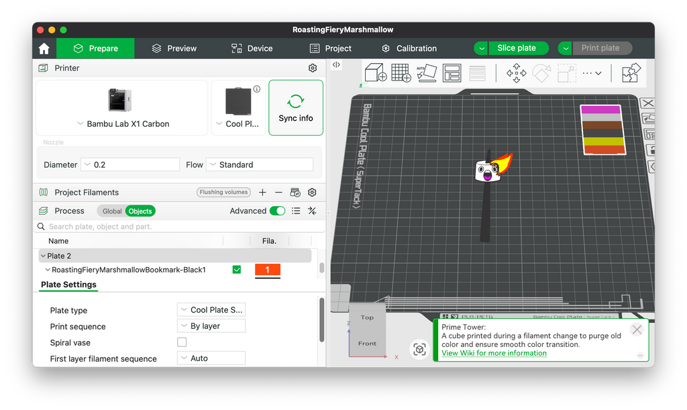Close the Prime Tower tooltip notification
Screen dimensions: 687x410
pyautogui.click(x=637, y=329)
